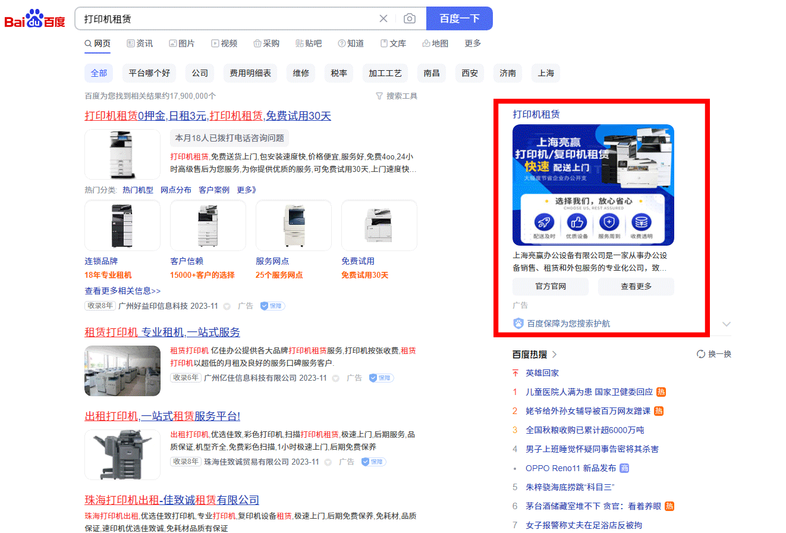The width and height of the screenshot is (786, 533).
Task: Expand 更多》 in 热门分类 row
Action: point(246,190)
